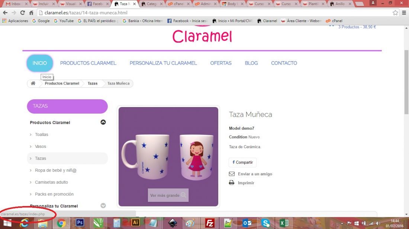Open Paint from the taskbar
The image size is (409, 229).
pos(190,223)
